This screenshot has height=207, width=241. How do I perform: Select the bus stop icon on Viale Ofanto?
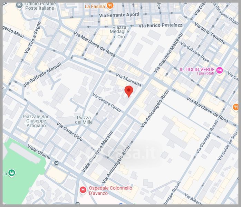[56, 163]
